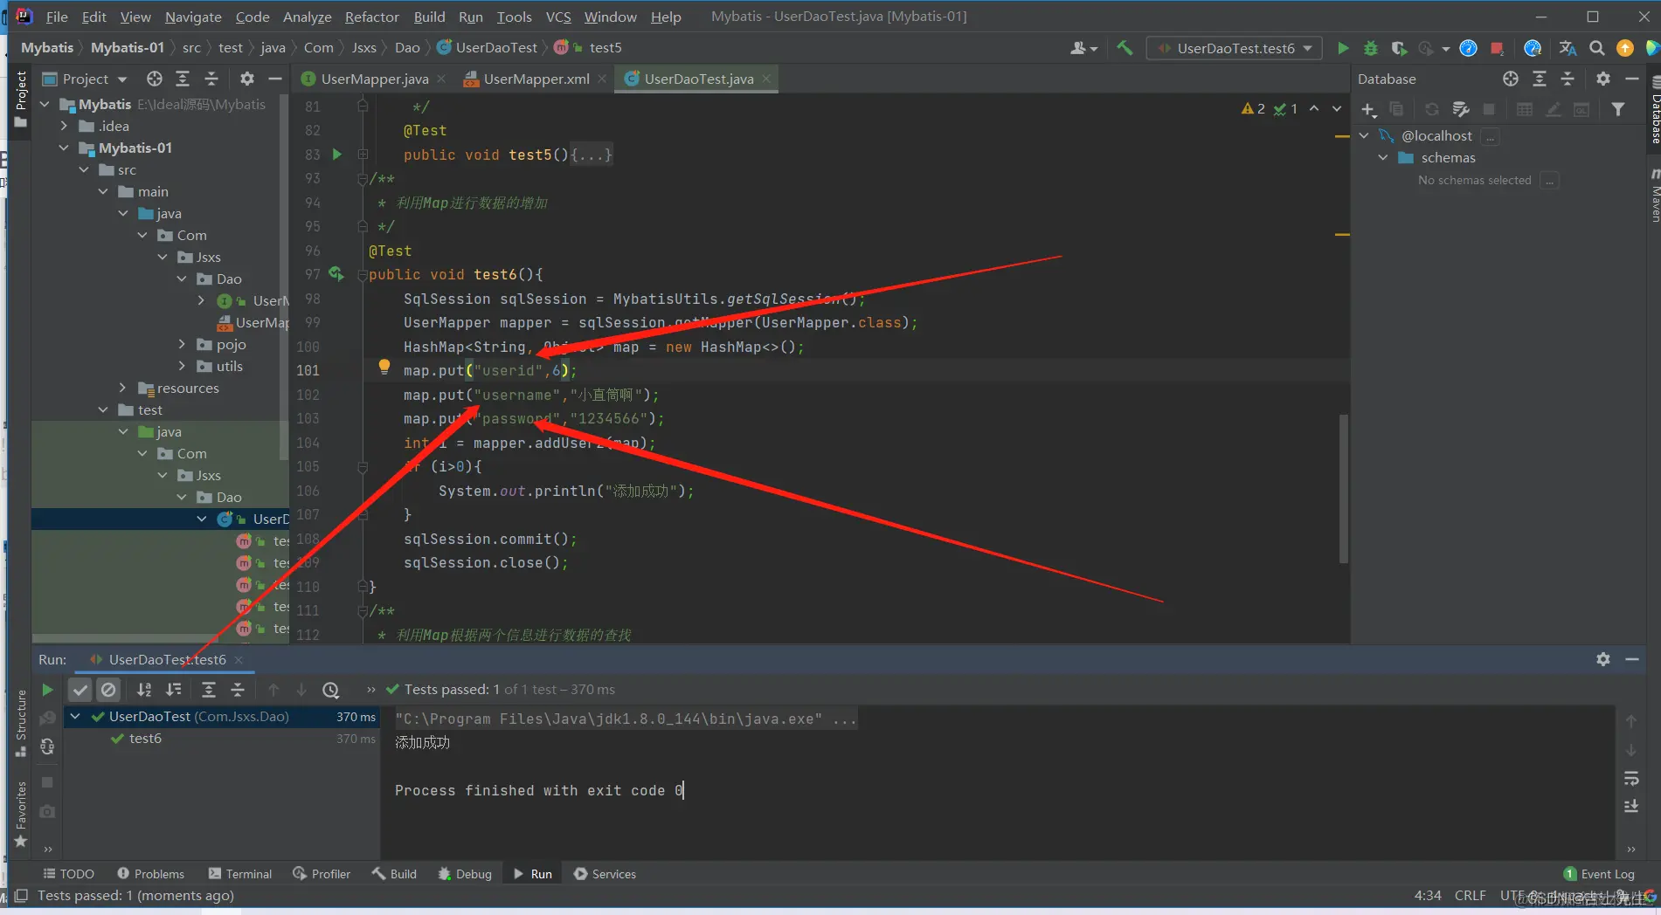Image resolution: width=1661 pixels, height=915 pixels.
Task: Open Project panel settings gear
Action: [247, 79]
